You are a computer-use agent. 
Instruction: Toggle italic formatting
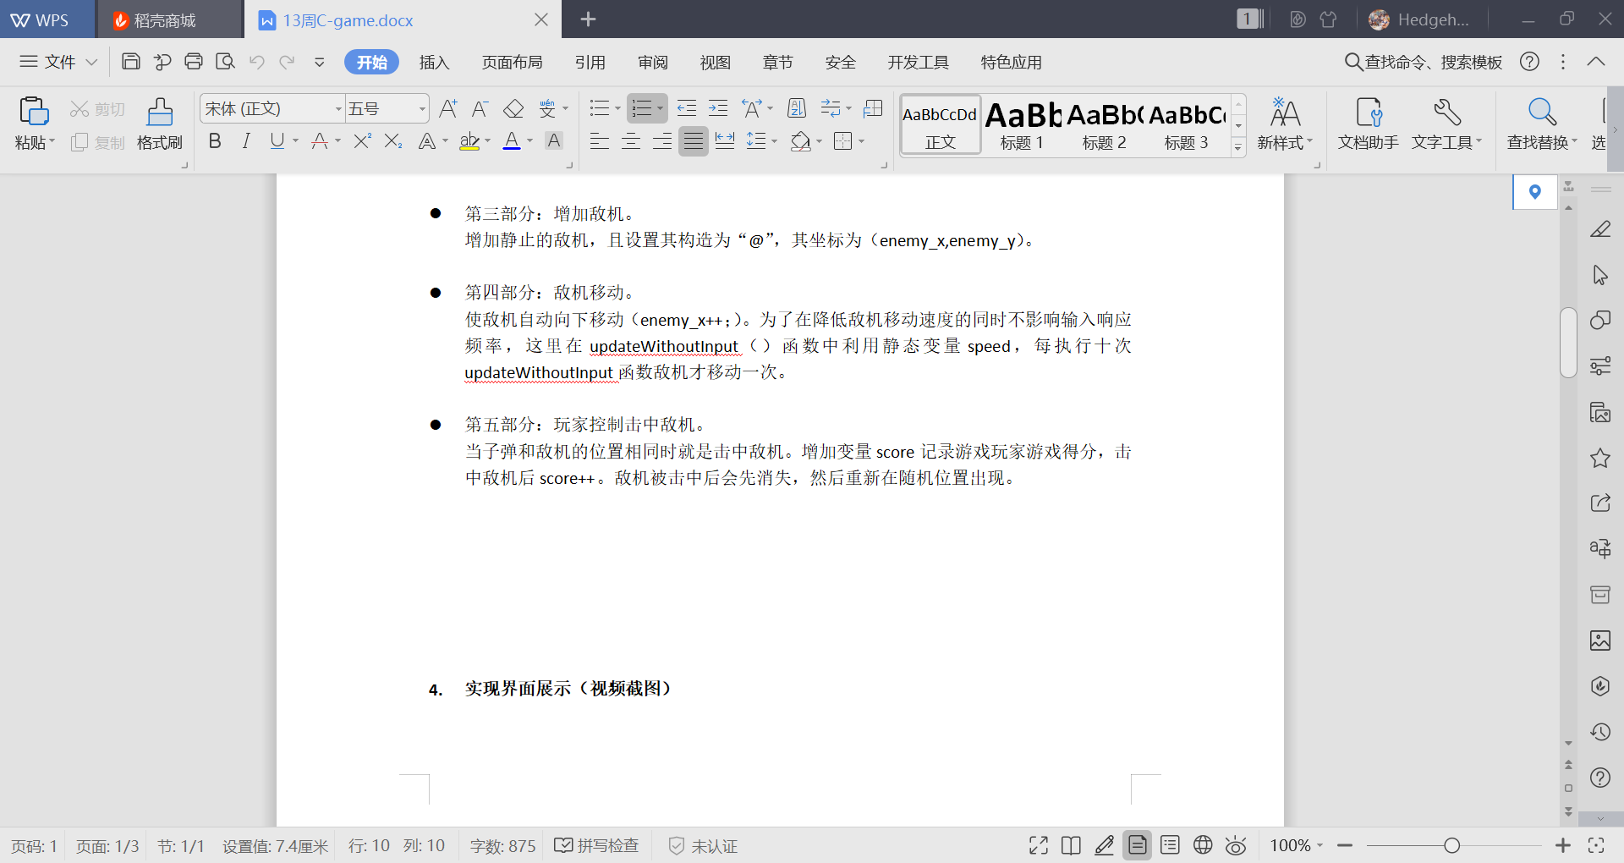pos(246,141)
